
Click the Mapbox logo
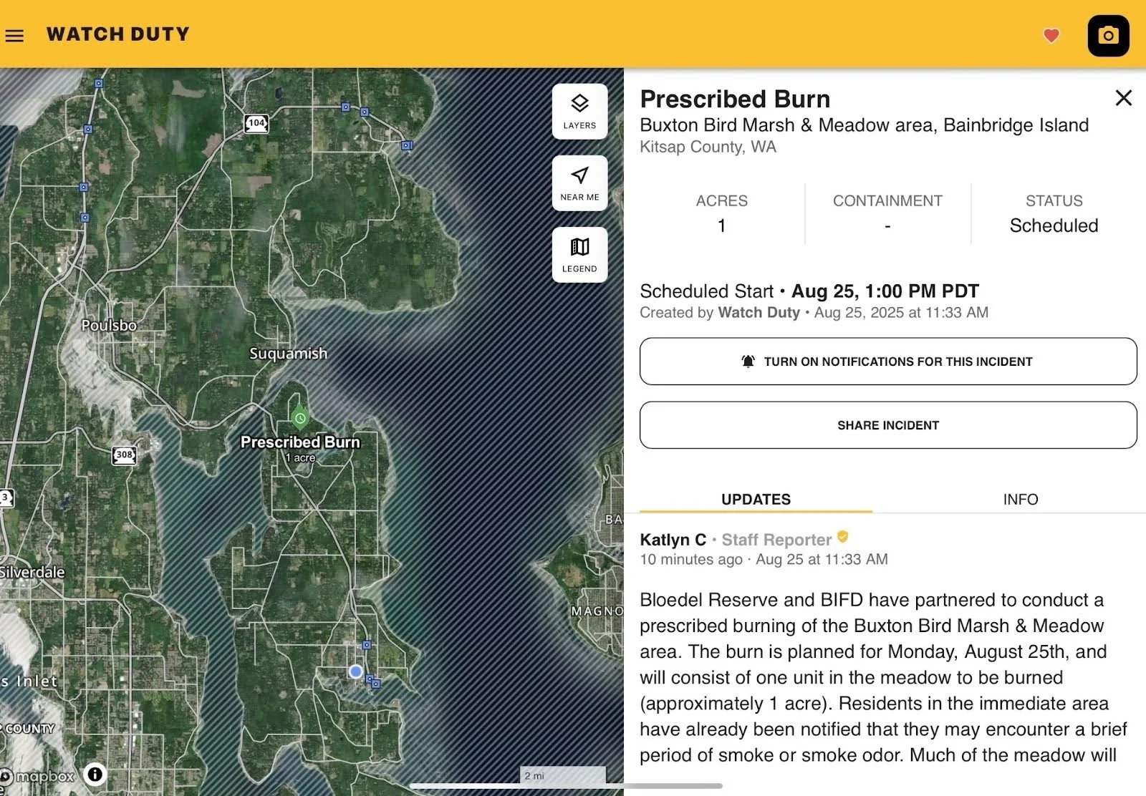point(37,776)
